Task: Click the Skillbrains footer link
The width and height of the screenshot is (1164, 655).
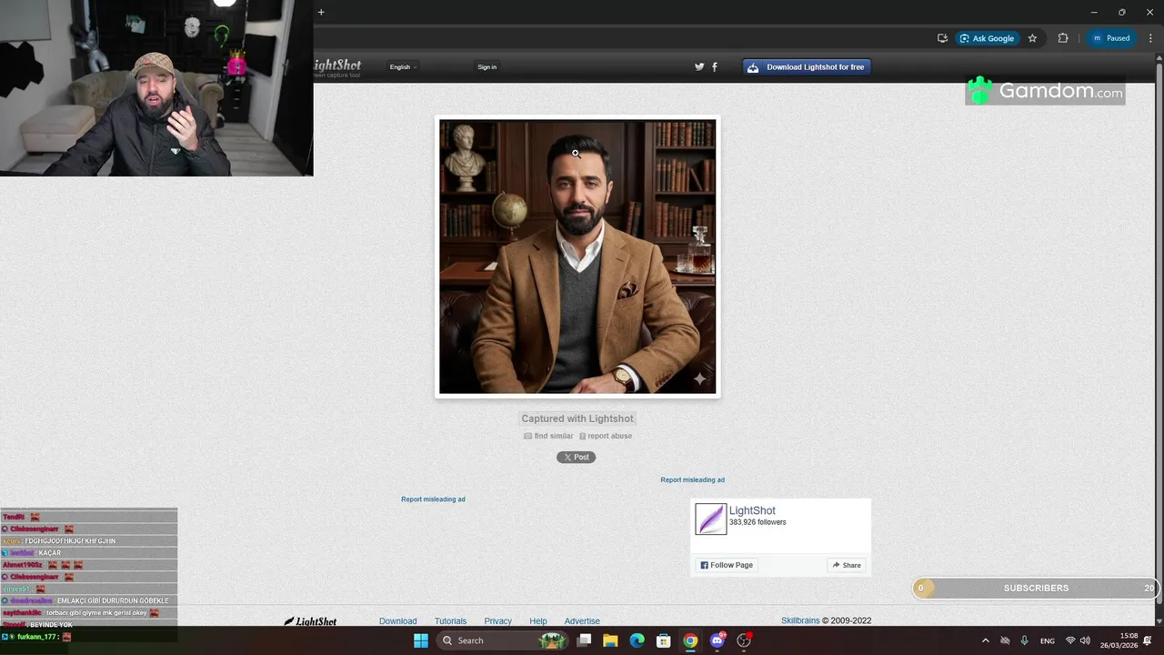Action: (800, 620)
